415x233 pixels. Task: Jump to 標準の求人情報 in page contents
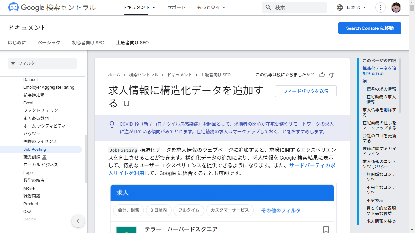coord(381,89)
